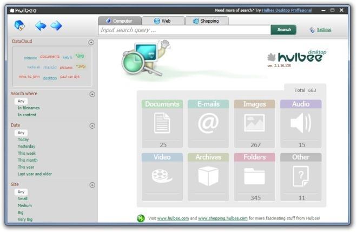Select 'This week' date filter
This screenshot has height=232, width=357.
coord(27,153)
